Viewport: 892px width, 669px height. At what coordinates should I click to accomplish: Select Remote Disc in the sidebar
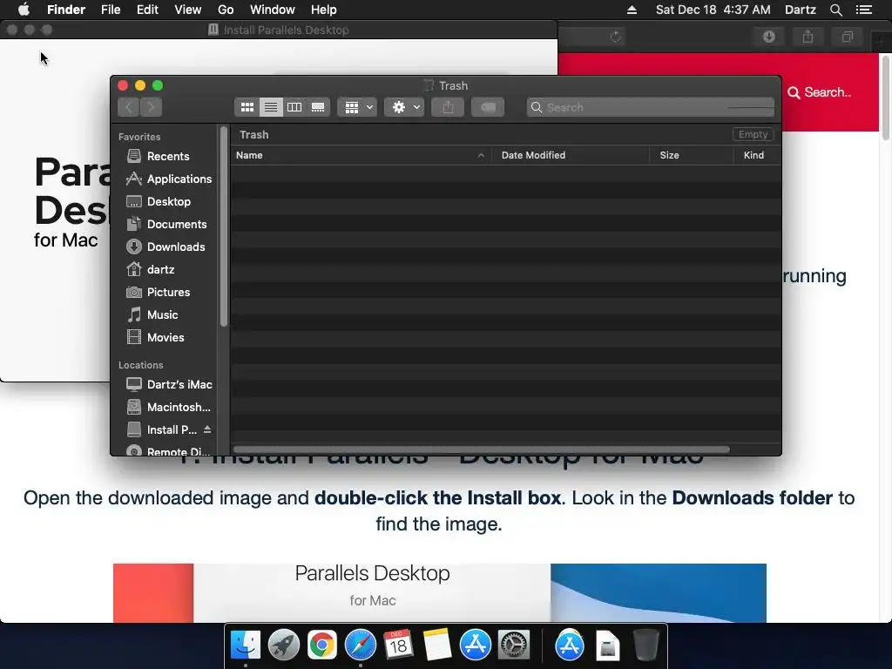click(x=168, y=450)
